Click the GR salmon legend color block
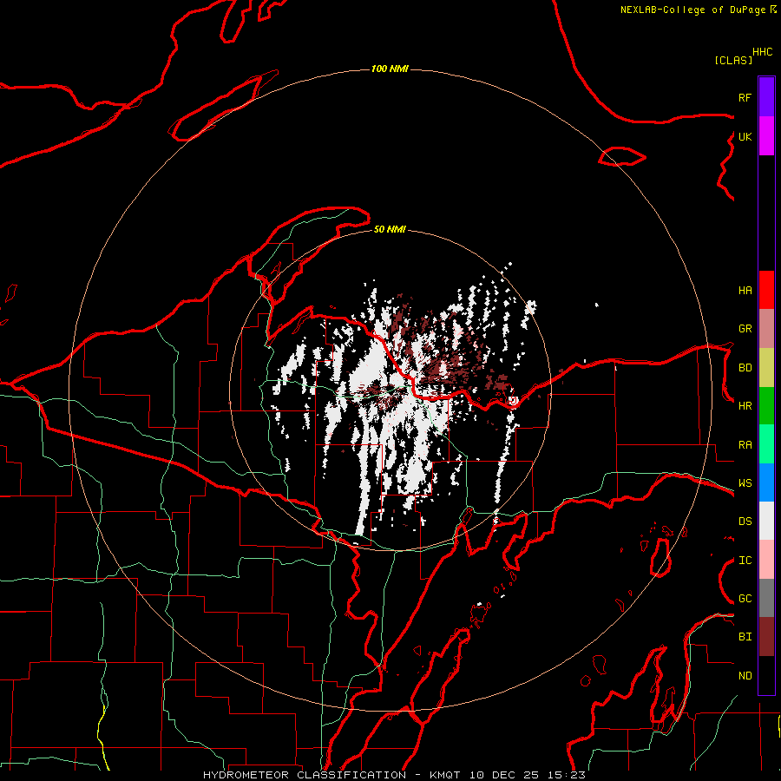This screenshot has width=781, height=781. pos(766,329)
